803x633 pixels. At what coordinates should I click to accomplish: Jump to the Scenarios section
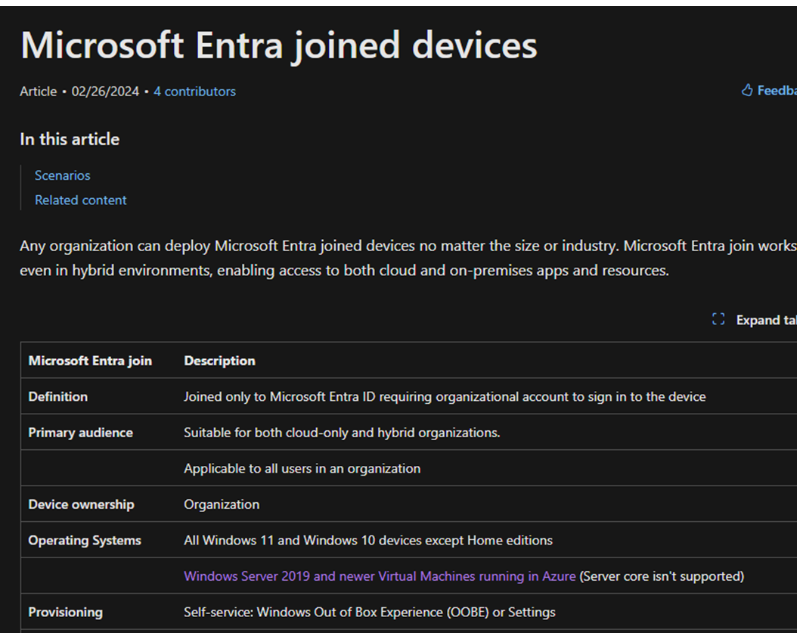pos(63,175)
